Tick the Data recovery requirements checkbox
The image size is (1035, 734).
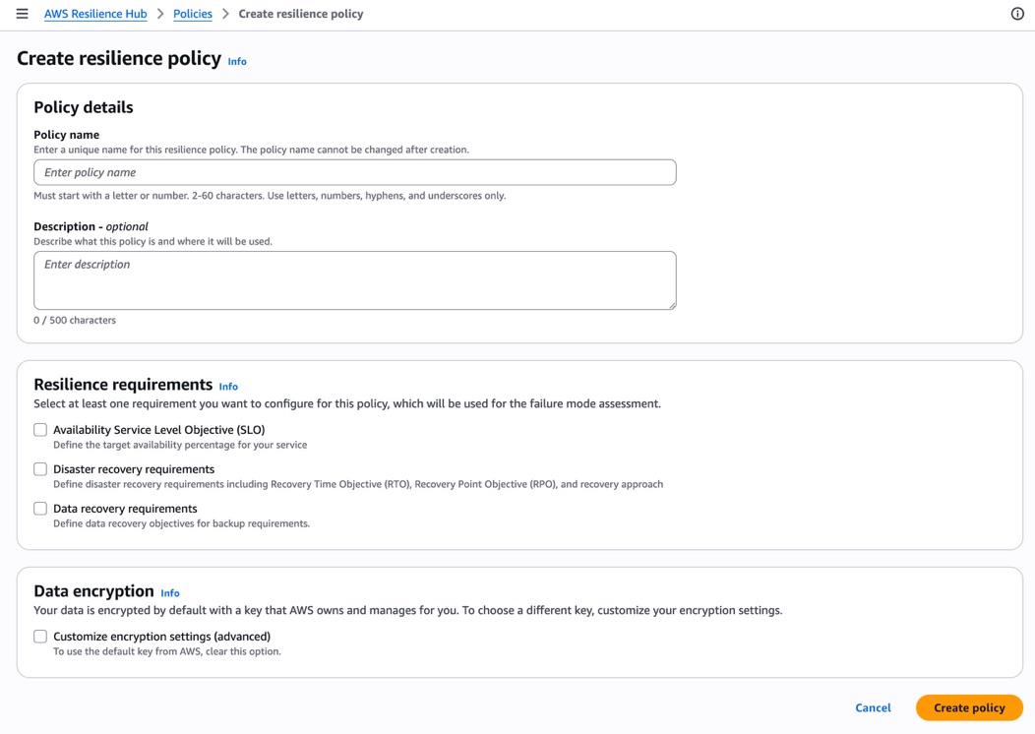40,509
